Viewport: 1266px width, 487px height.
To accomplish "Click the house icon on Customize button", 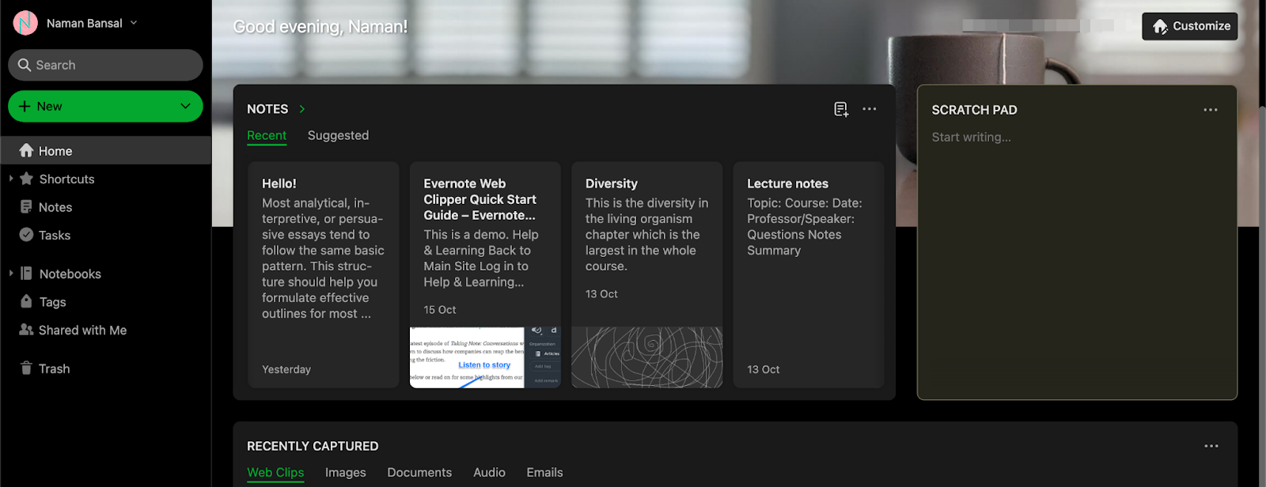I will [1160, 26].
